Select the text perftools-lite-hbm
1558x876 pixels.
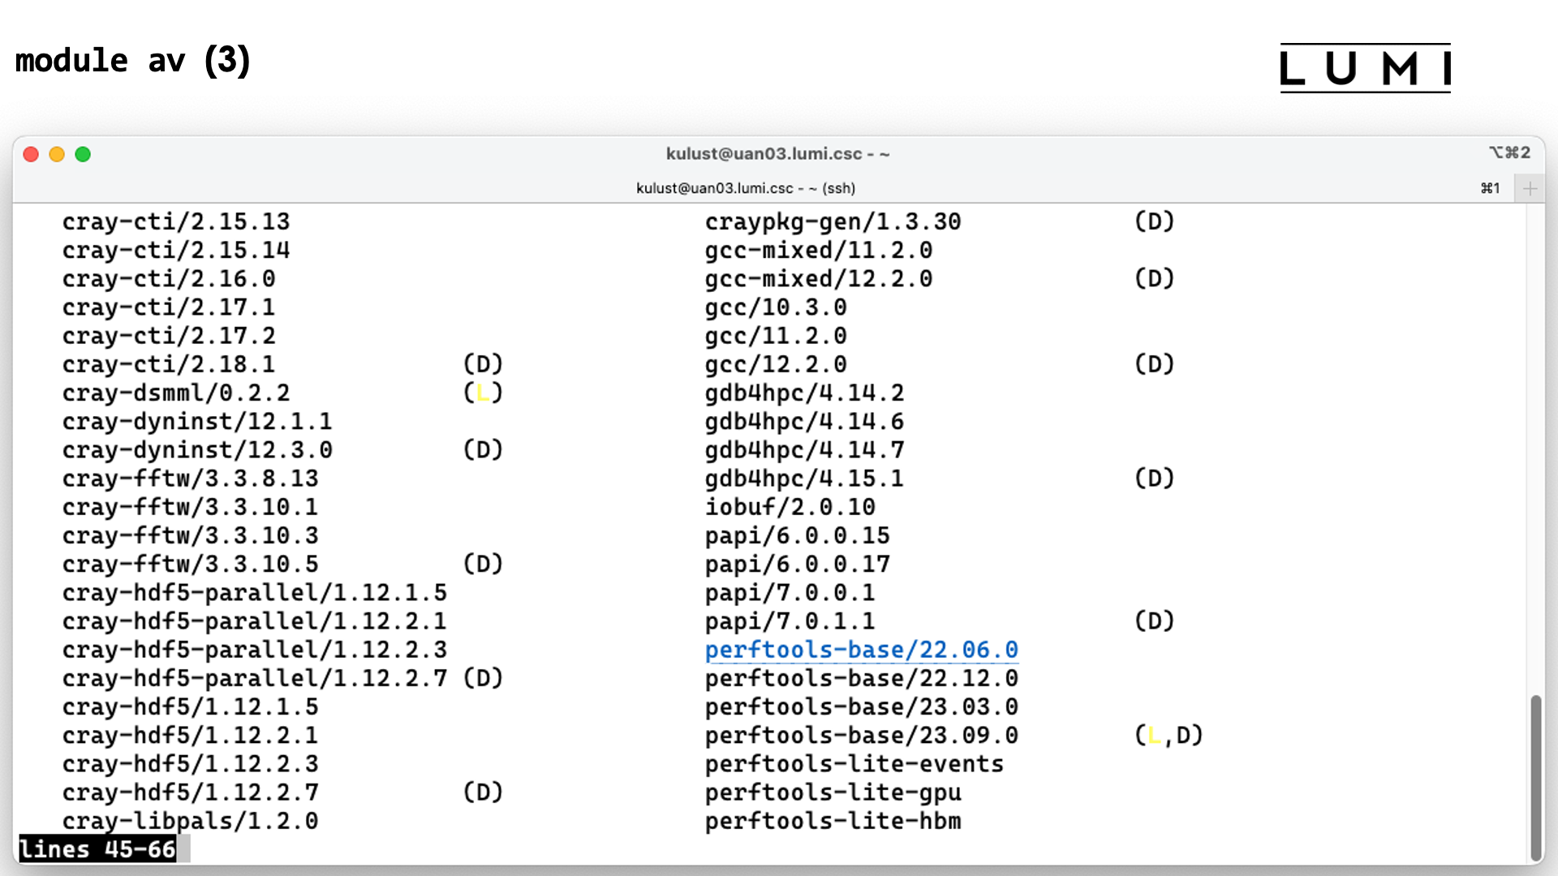point(833,821)
